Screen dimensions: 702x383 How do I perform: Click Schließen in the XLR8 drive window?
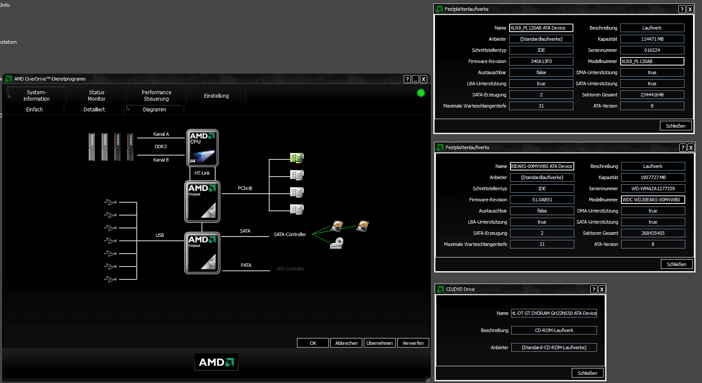(676, 126)
